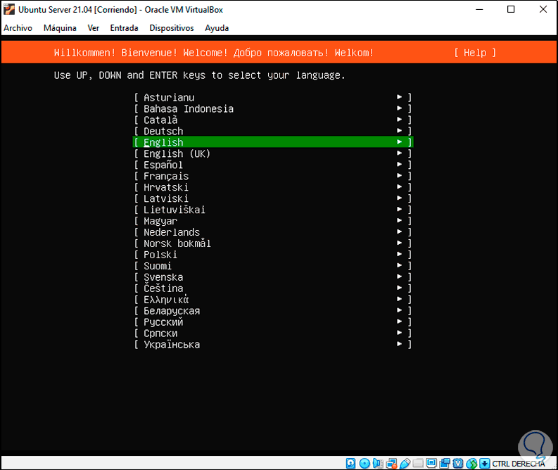Toggle the mouse integration status icon

click(x=471, y=463)
